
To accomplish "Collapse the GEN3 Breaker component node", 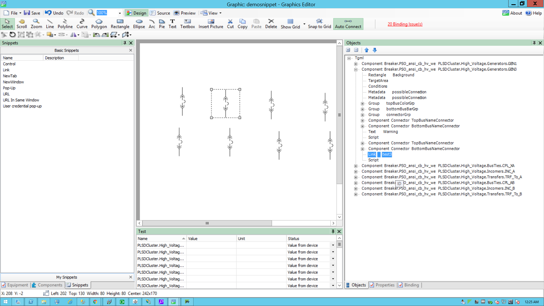I will coord(356,69).
